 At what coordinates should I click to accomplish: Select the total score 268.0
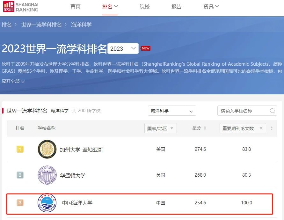[200, 175]
